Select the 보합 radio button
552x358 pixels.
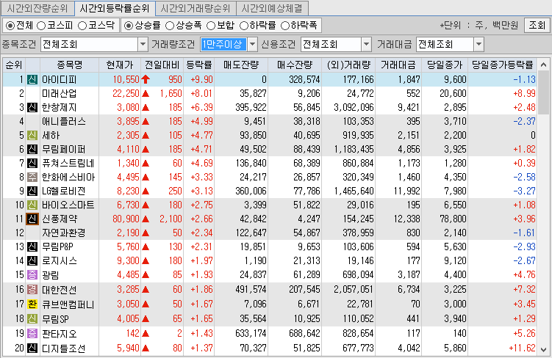[x=211, y=26]
